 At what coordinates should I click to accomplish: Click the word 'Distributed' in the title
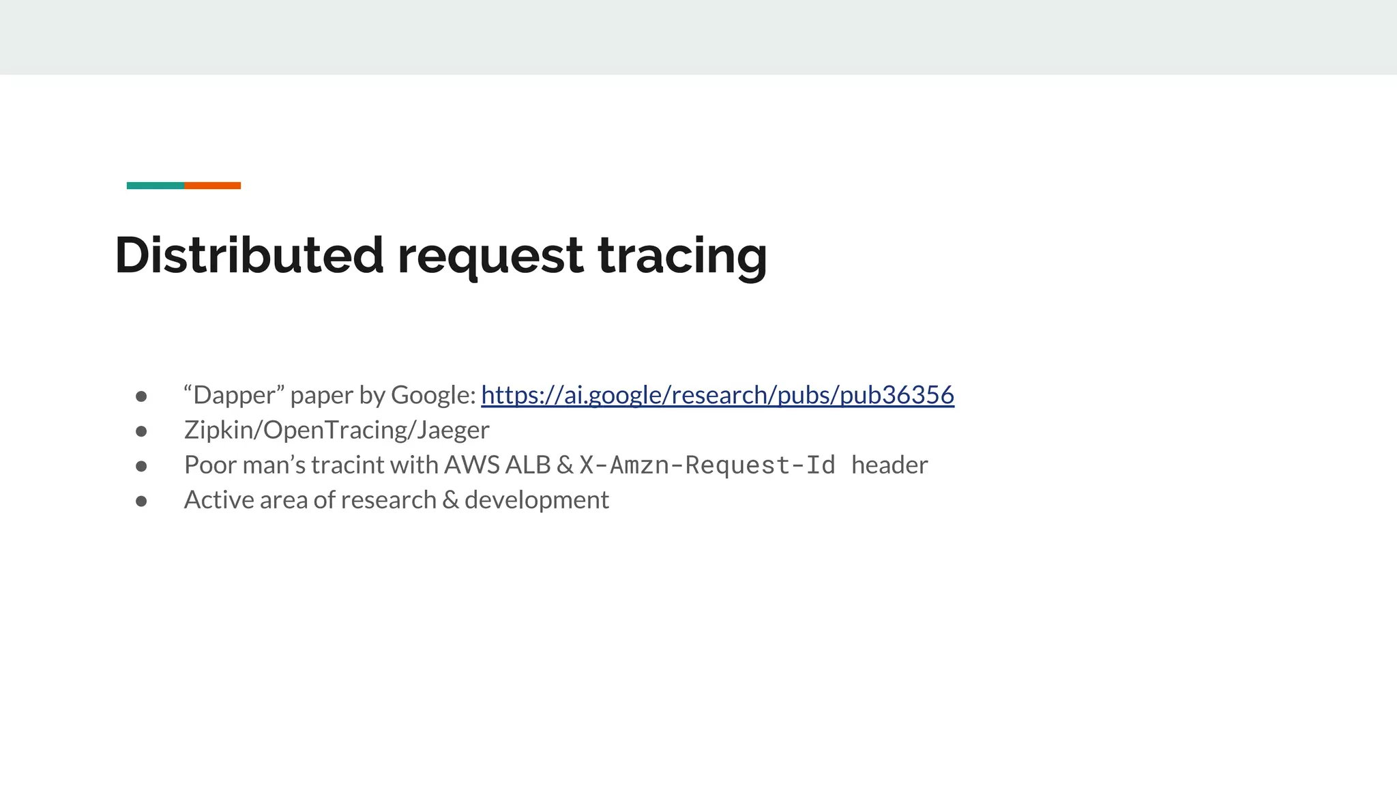coord(249,255)
